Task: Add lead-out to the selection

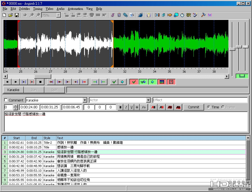Action: pyautogui.click(x=103, y=82)
